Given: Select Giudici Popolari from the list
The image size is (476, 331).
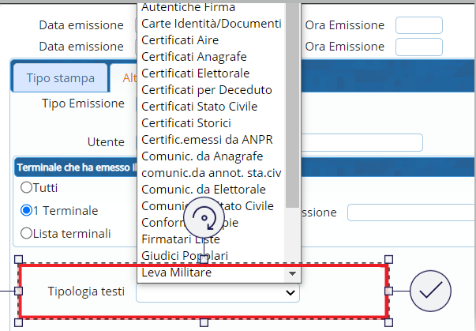Looking at the screenshot, I should (x=185, y=256).
